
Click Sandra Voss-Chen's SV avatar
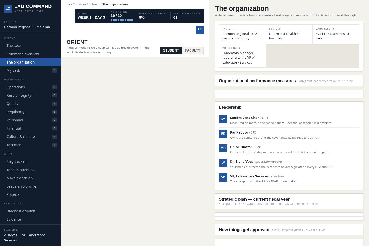pyautogui.click(x=223, y=119)
